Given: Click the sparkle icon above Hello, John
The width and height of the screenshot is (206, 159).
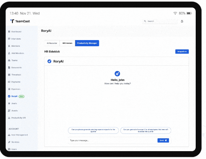Looking at the screenshot, I should 117,74.
